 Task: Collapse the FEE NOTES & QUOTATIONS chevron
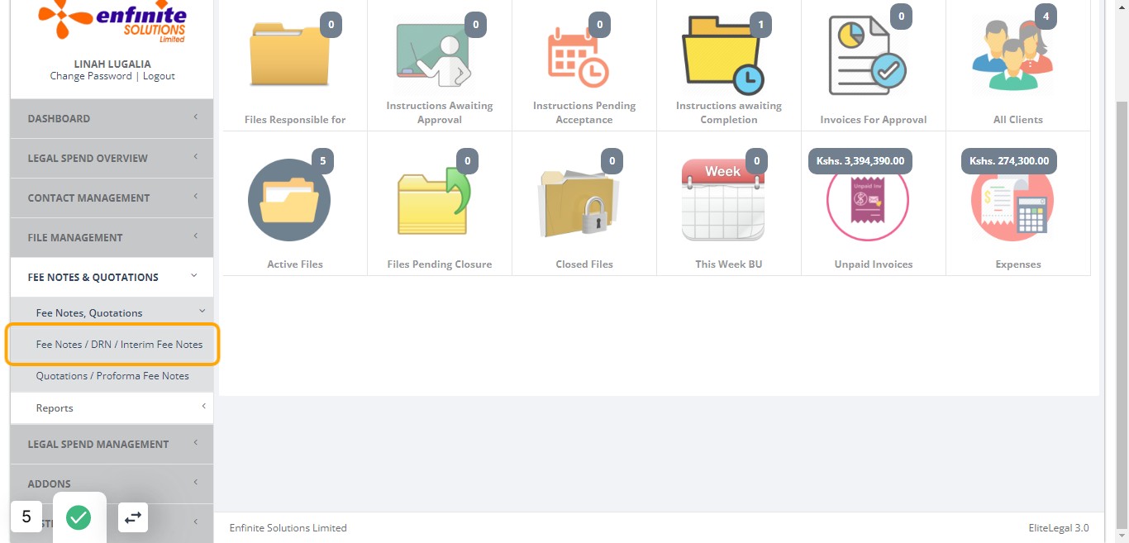(x=194, y=276)
